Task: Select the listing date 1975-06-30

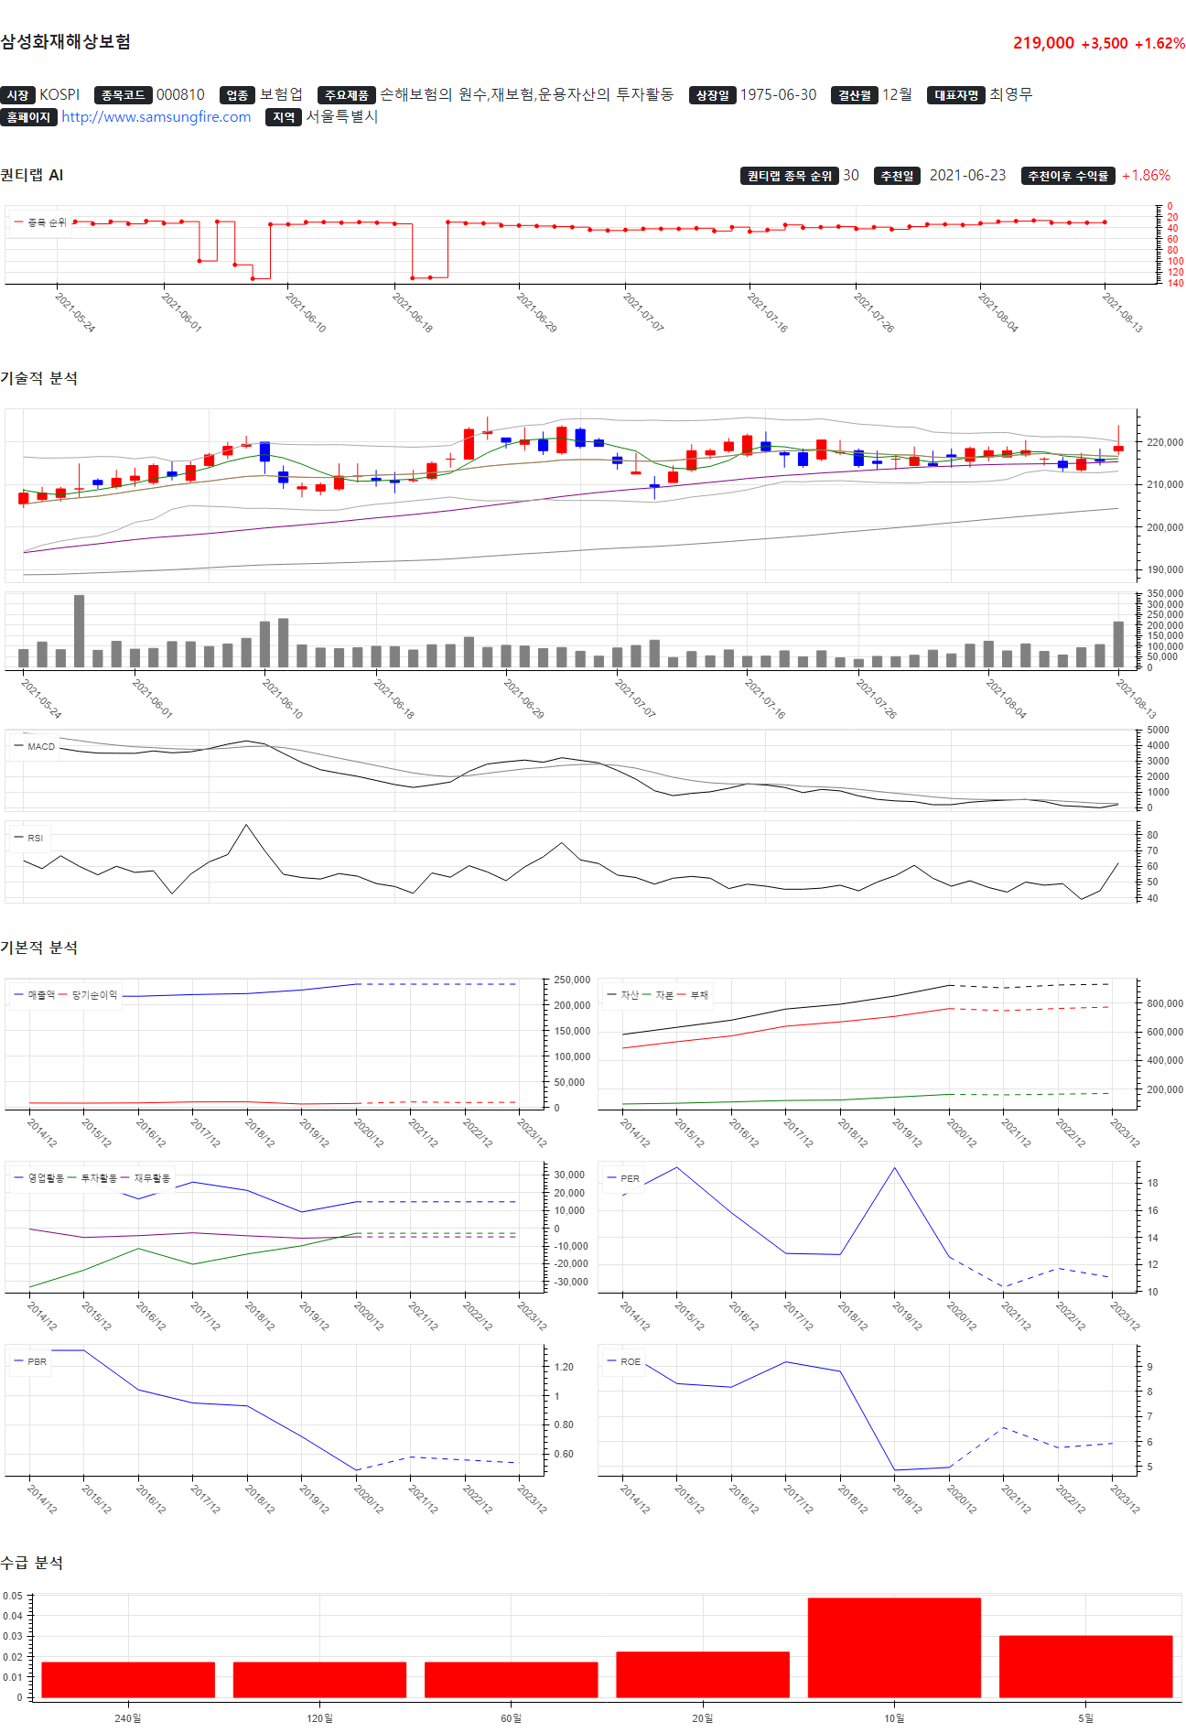Action: click(778, 95)
